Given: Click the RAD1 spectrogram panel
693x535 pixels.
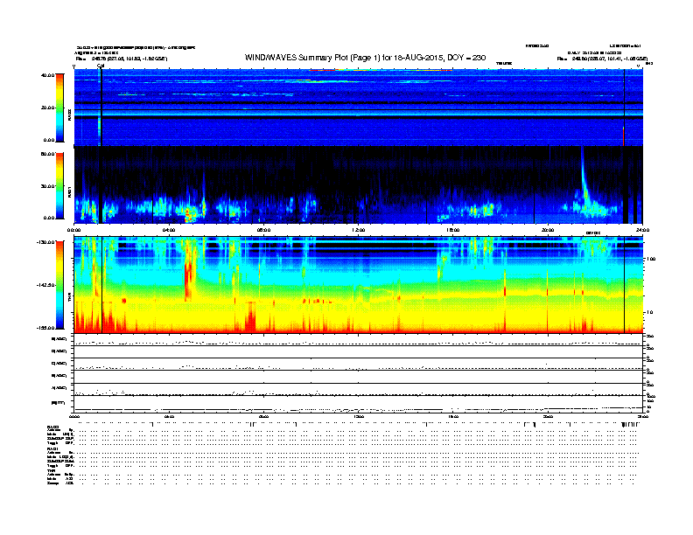Looking at the screenshot, I should (358, 185).
